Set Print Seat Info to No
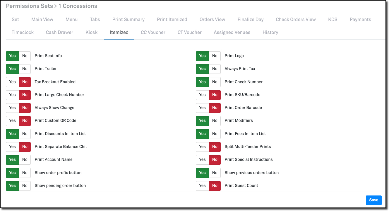Viewport: 389px width, 211px height. 25,56
